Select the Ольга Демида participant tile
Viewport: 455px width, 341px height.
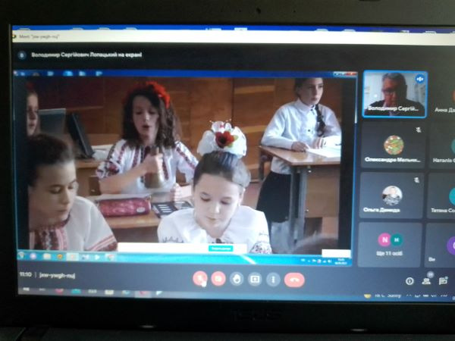(391, 196)
